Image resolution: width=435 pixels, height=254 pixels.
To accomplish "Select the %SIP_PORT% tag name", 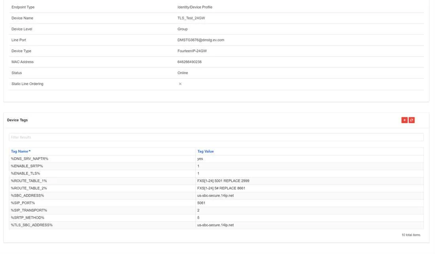I will pos(23,203).
